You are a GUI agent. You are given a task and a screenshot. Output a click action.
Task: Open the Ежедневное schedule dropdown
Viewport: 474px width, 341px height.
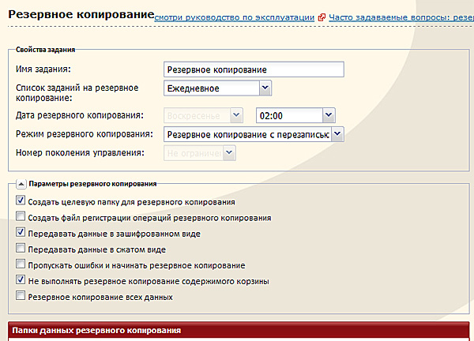click(x=217, y=88)
